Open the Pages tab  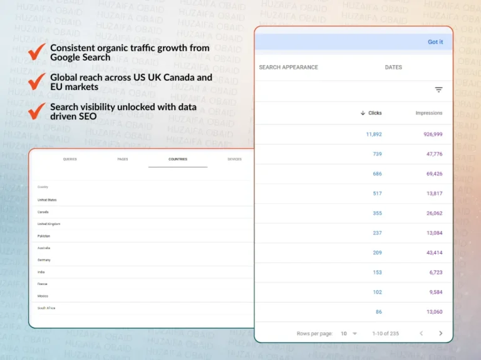pos(123,159)
